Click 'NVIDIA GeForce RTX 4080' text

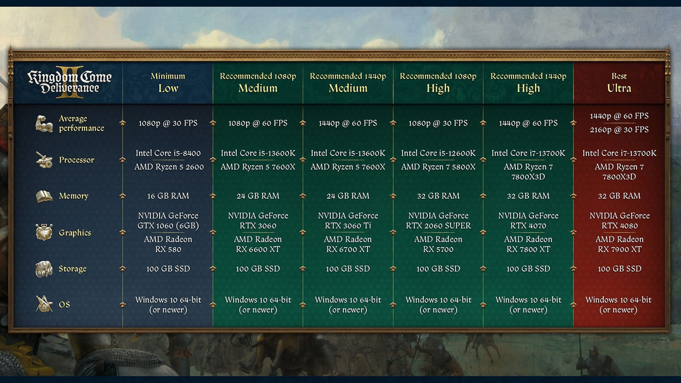tap(620, 221)
